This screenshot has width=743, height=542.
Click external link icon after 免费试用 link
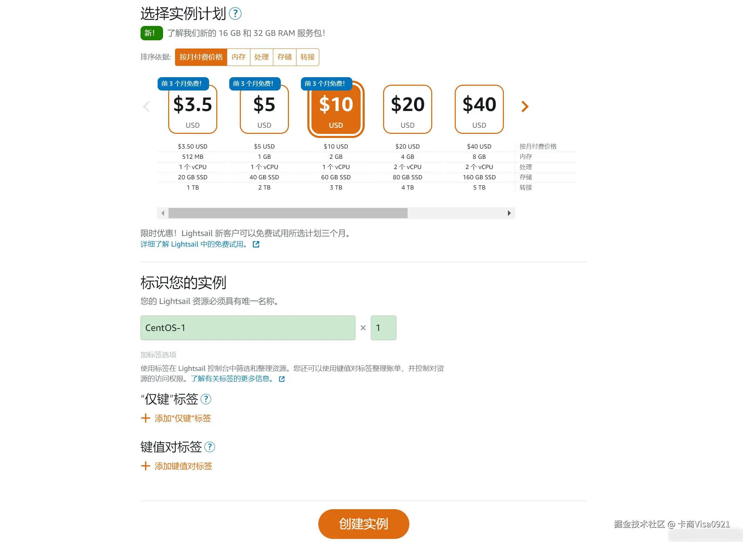256,244
